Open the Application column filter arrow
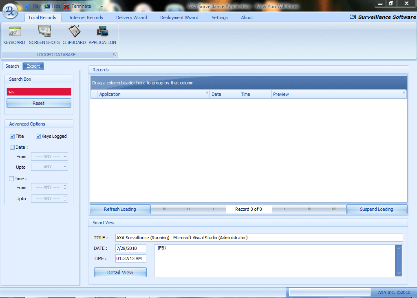The image size is (417, 298). pos(207,93)
